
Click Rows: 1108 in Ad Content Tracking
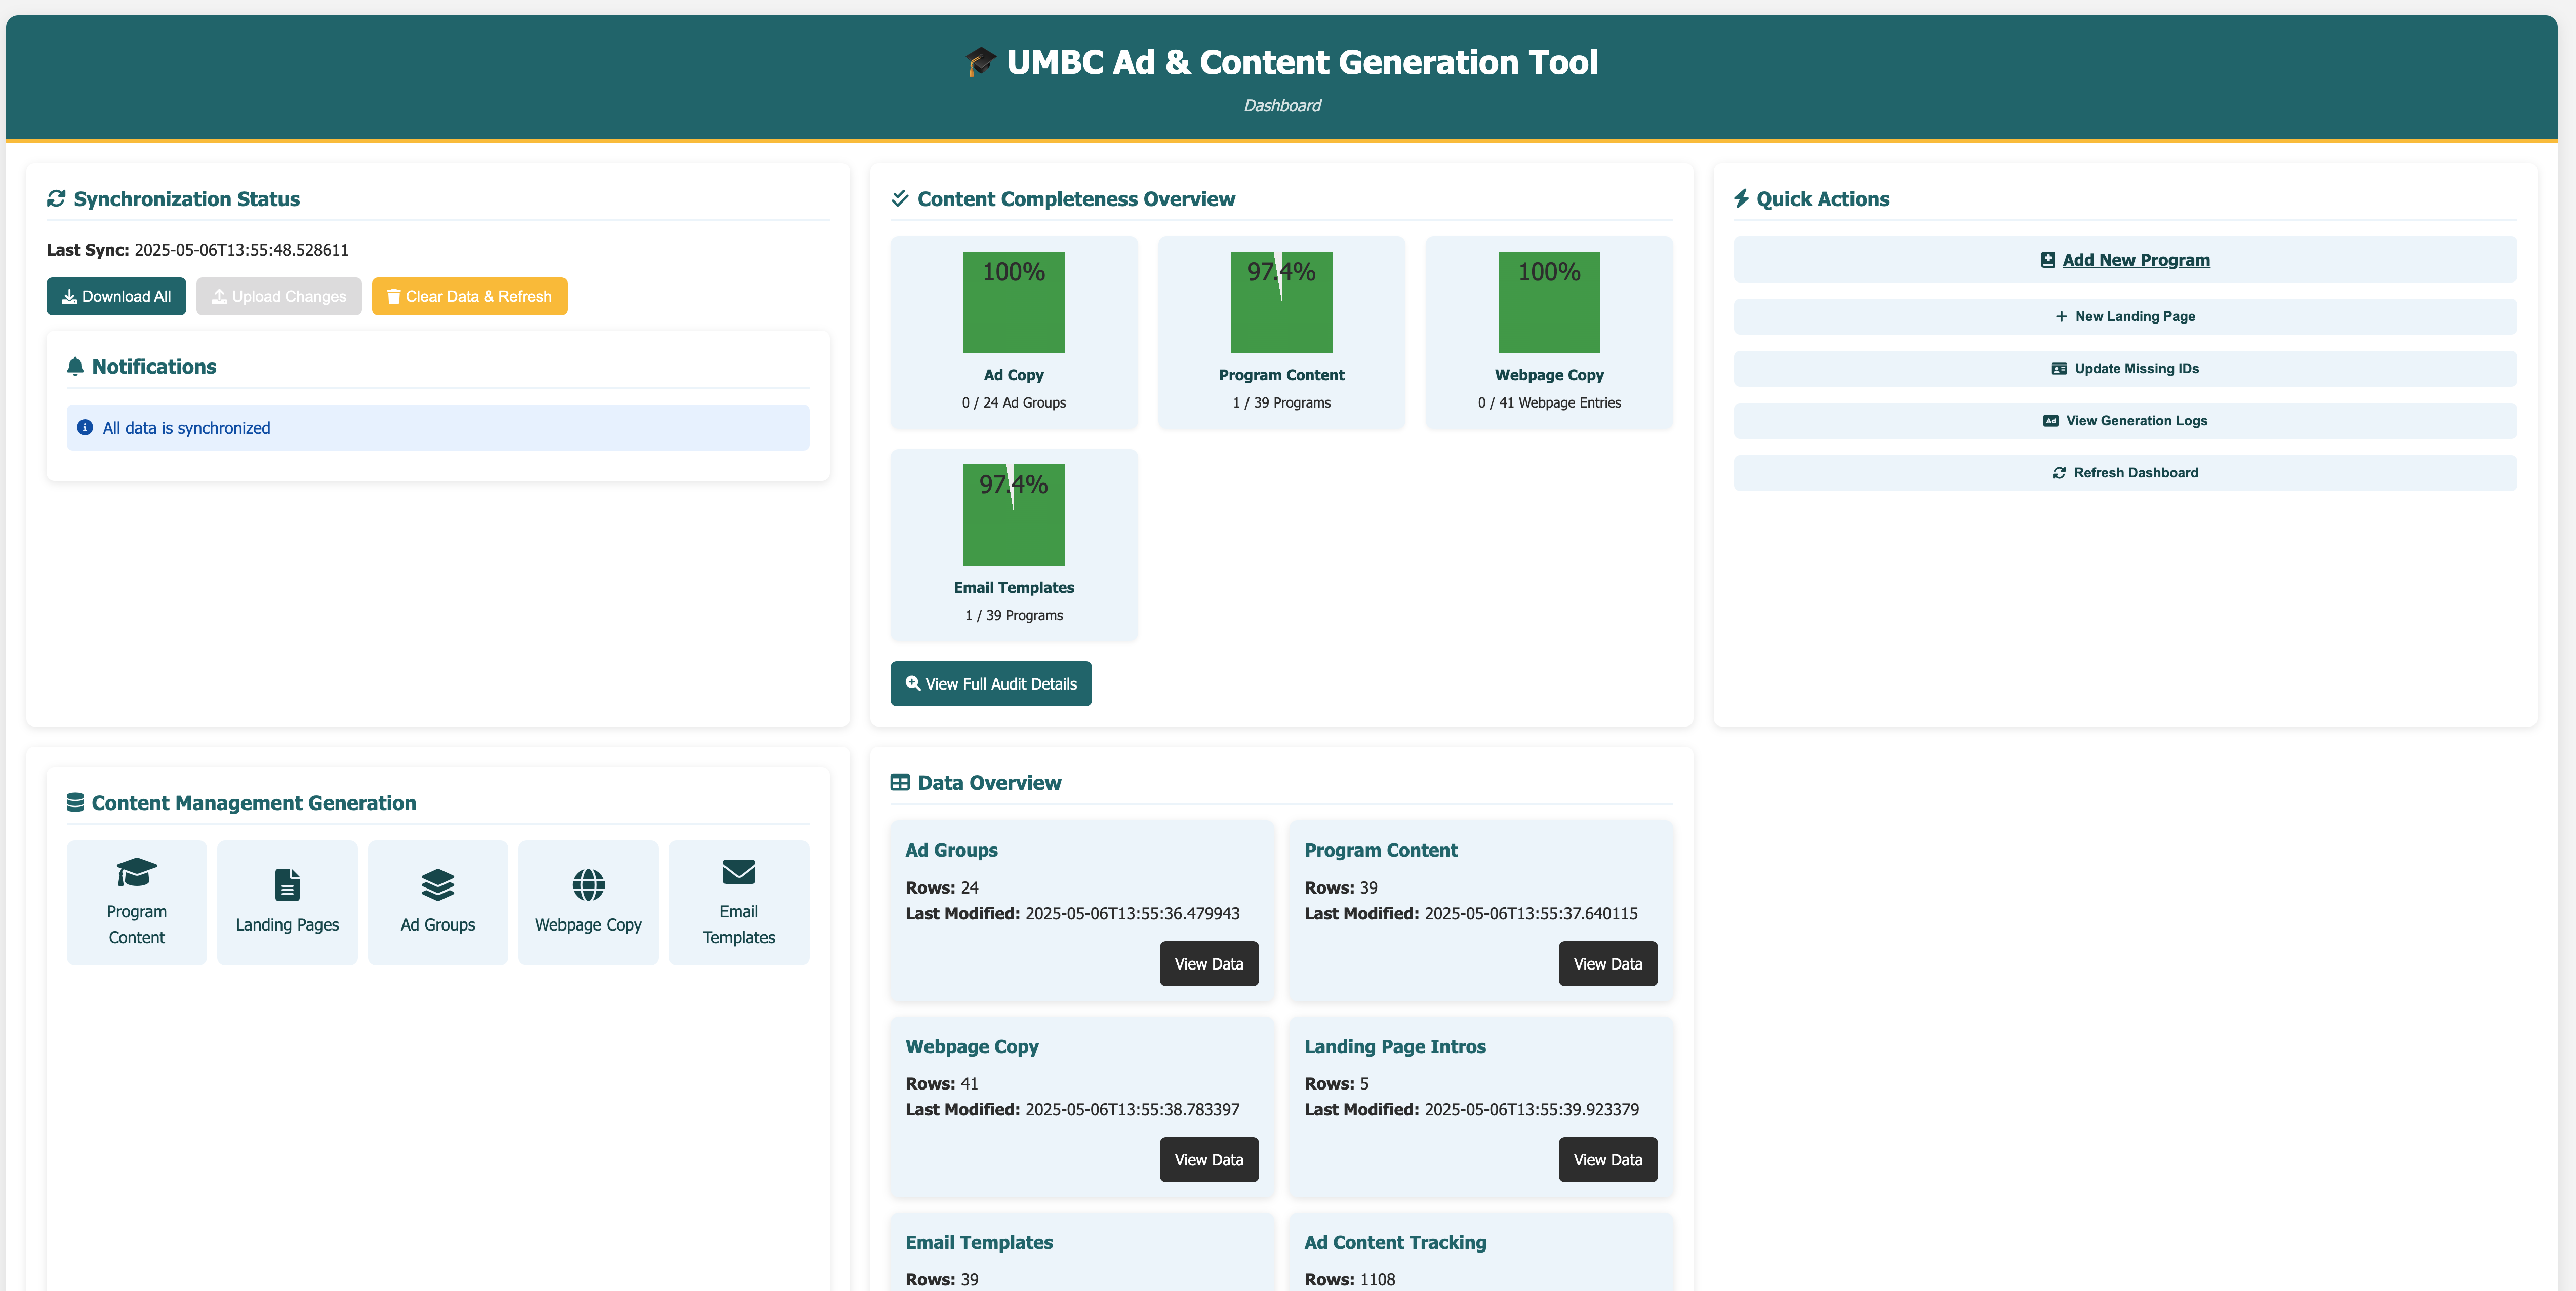(x=1350, y=1280)
